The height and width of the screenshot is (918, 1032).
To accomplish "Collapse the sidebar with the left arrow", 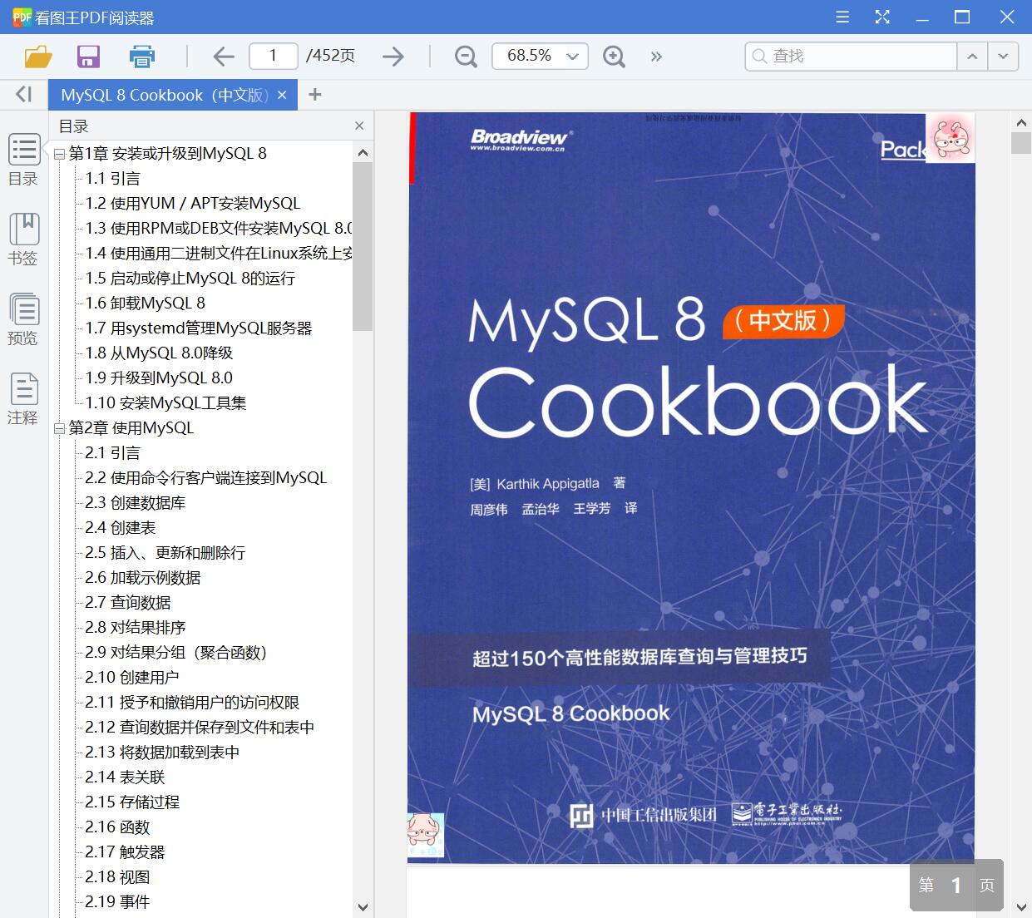I will tap(22, 94).
